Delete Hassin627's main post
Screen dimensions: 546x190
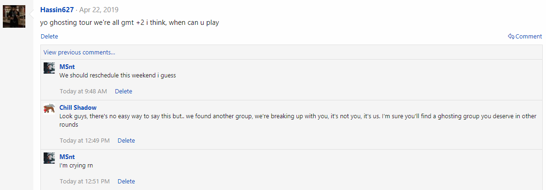click(49, 36)
